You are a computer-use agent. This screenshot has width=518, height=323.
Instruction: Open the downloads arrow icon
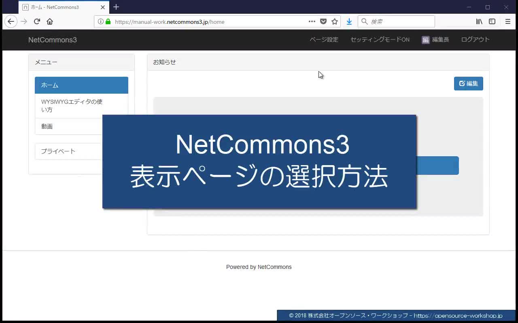pos(349,21)
